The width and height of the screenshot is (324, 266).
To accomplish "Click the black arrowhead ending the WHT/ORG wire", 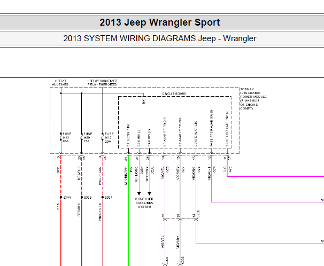I will (139, 193).
